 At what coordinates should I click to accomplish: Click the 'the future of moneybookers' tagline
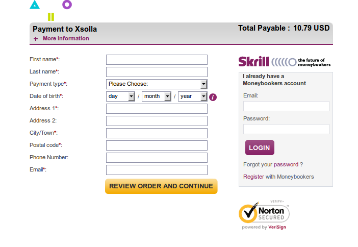coord(314,62)
